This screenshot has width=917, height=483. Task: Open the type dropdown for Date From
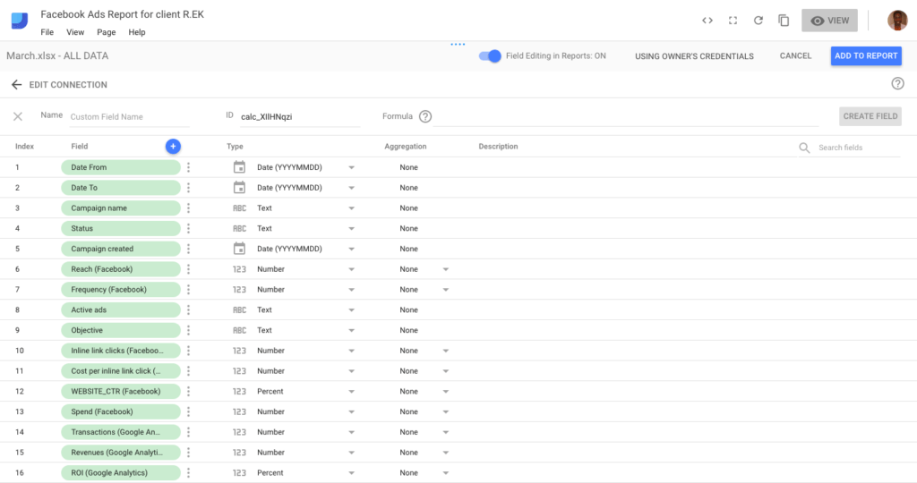pos(351,167)
